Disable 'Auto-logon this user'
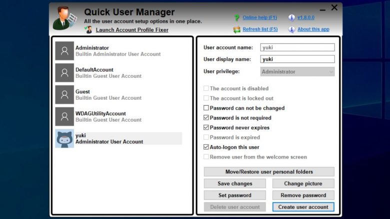390x219 pixels. (x=206, y=147)
